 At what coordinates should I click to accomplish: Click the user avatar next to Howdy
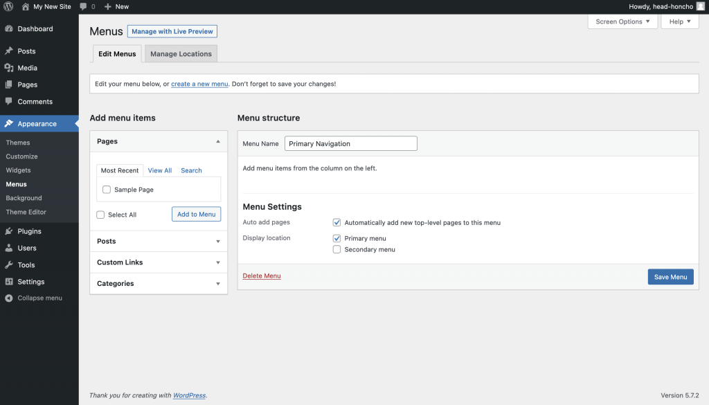point(700,6)
